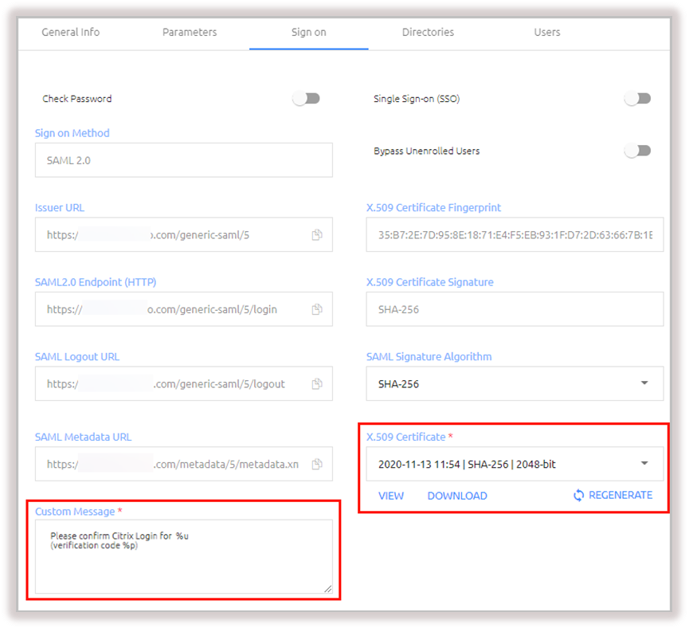The width and height of the screenshot is (689, 628).
Task: Click the 'Single Sign-on (SSO)' label
Action: pos(417,99)
